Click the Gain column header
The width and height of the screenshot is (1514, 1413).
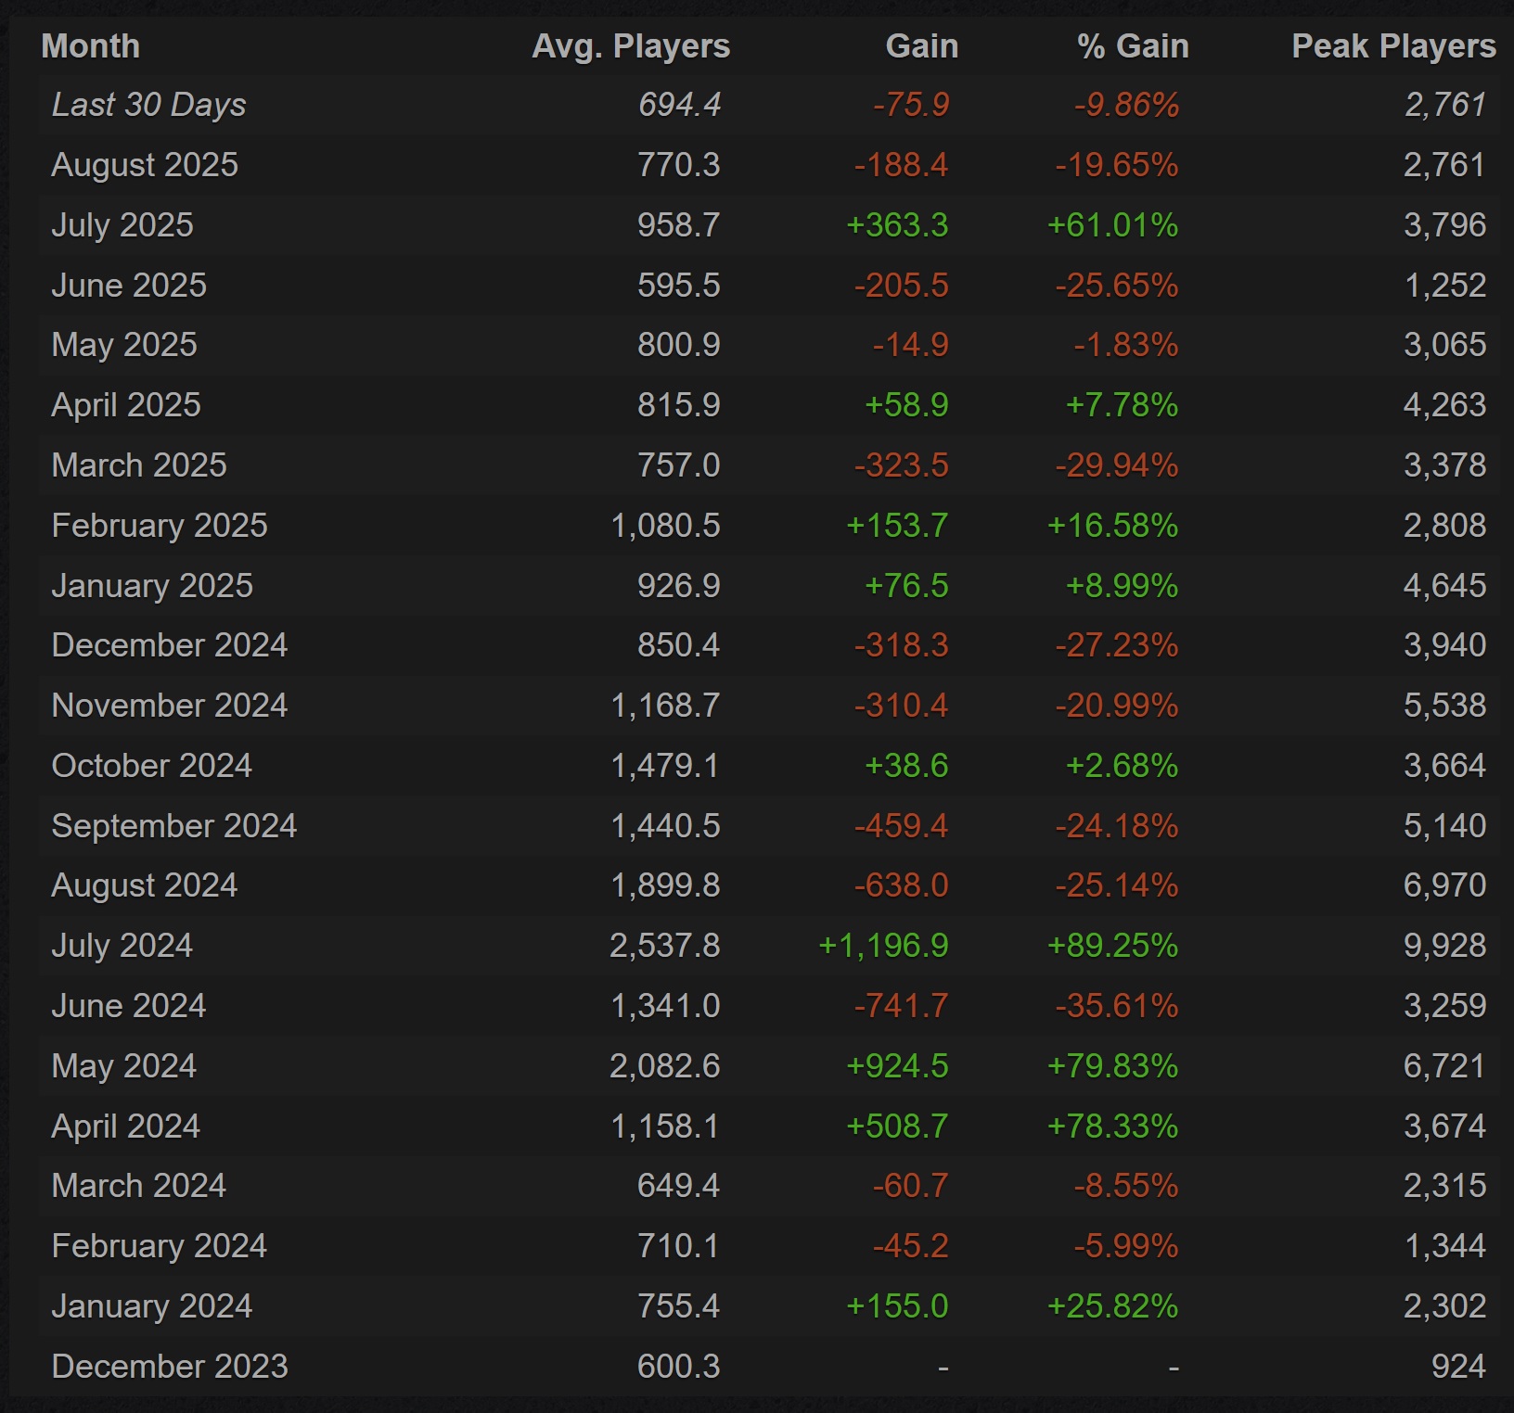pos(921,45)
